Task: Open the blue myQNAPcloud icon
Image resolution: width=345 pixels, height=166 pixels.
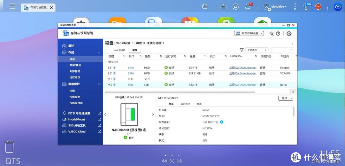Action: pyautogui.click(x=338, y=7)
